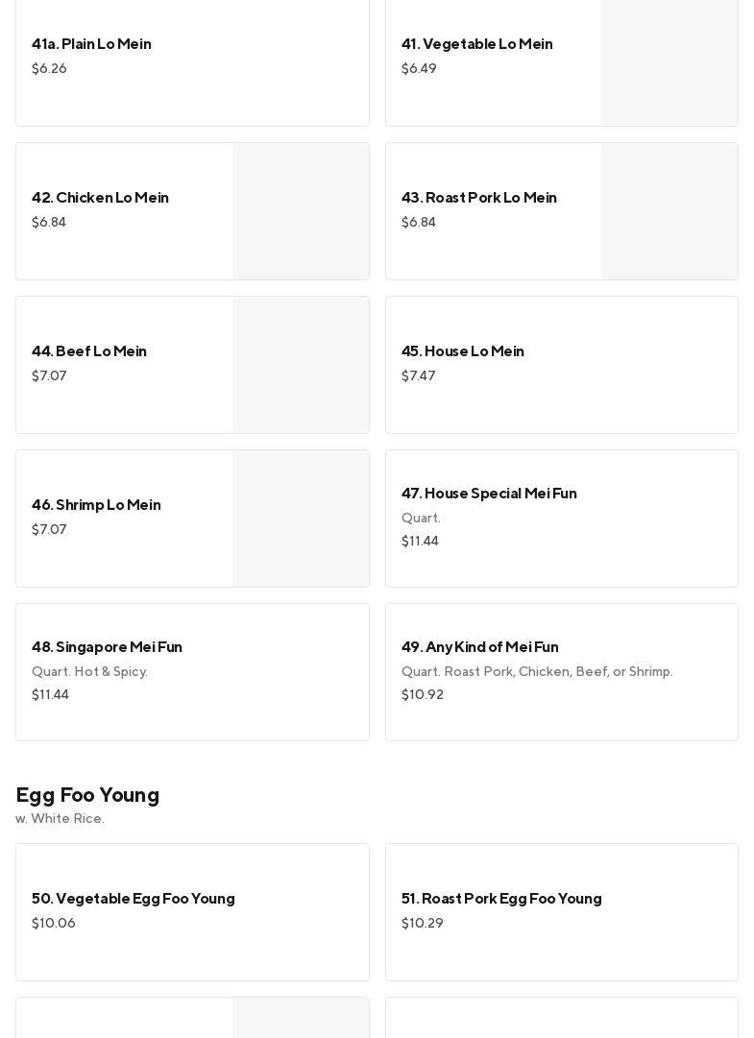
Task: Click the Shrimp Lo Mein photo thumbnail
Action: (301, 519)
